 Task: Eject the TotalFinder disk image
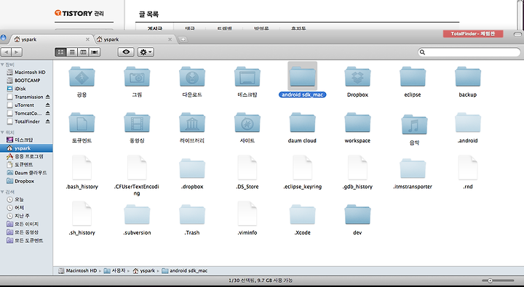[x=47, y=121]
